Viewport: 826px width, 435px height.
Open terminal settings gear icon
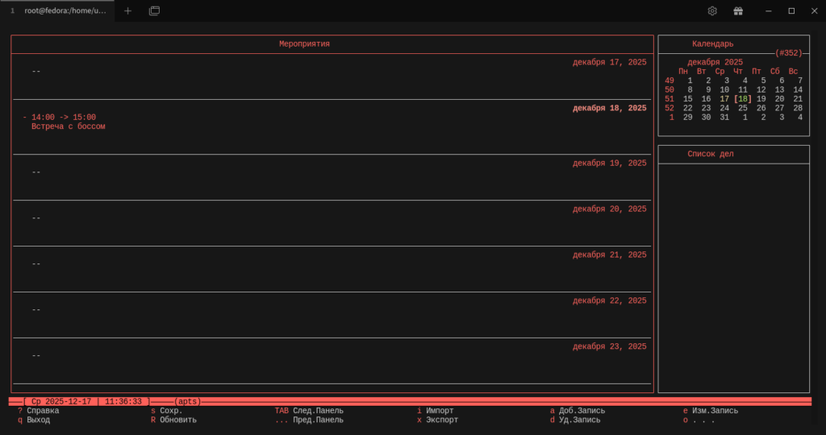(712, 10)
